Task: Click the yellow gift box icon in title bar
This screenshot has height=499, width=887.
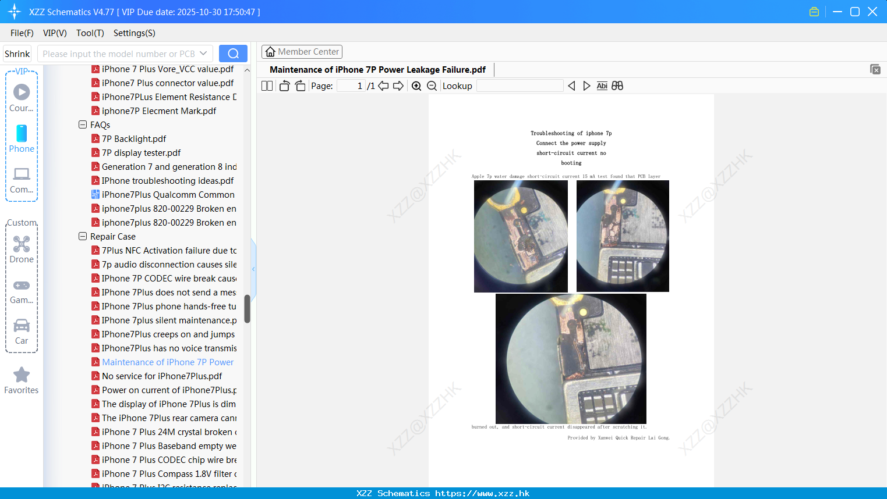Action: (x=814, y=12)
